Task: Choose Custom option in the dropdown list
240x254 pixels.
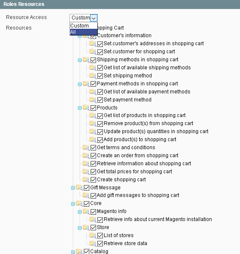Action: click(x=83, y=26)
